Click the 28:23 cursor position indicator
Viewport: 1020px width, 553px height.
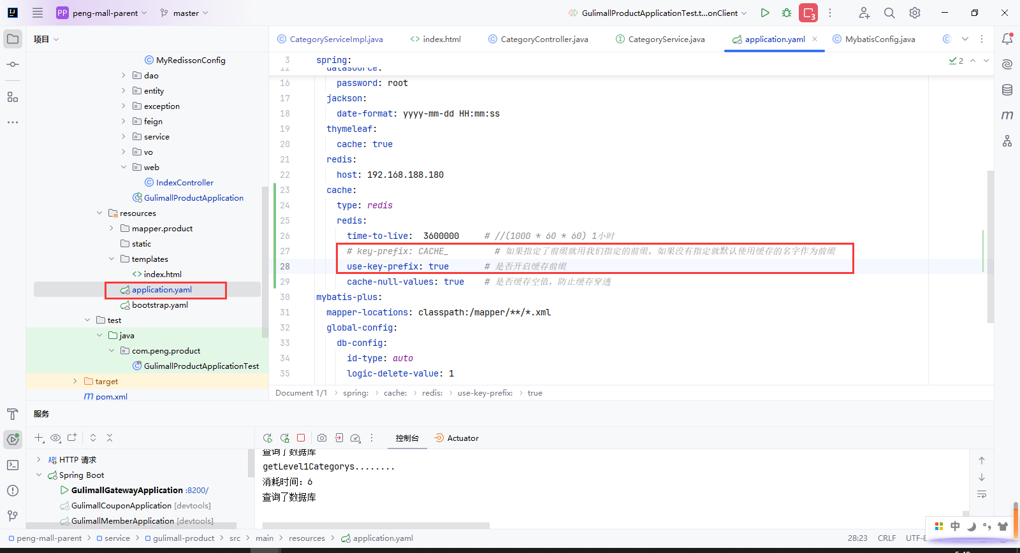tap(857, 538)
